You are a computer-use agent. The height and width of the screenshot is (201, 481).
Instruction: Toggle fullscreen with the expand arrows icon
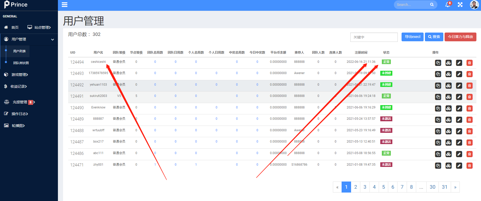[460, 5]
